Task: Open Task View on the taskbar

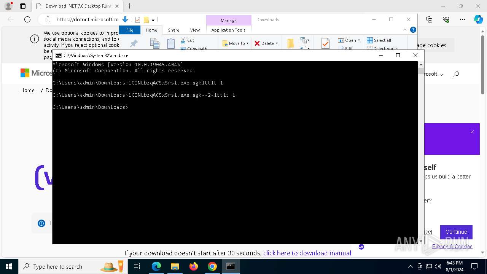Action: coord(137,266)
